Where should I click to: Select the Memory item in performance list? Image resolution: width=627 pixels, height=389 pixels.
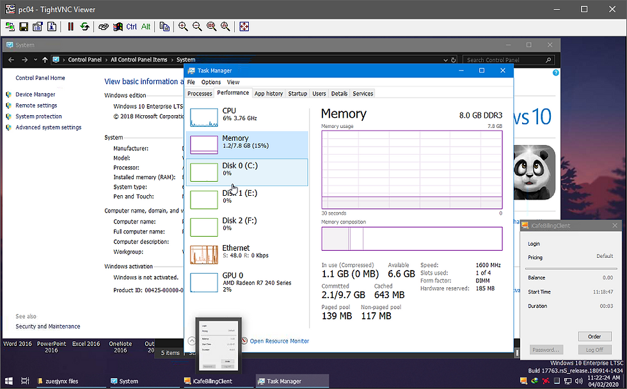click(247, 145)
